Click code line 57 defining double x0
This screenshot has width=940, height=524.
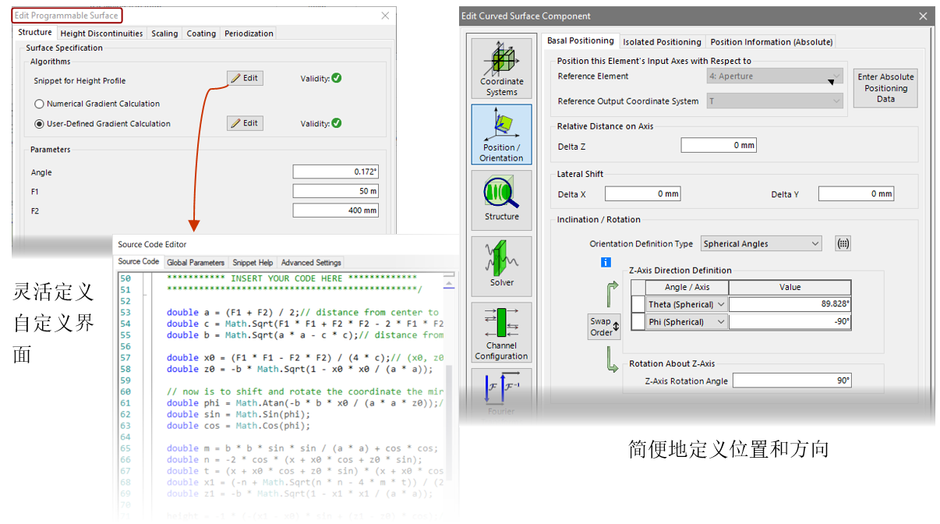point(306,358)
